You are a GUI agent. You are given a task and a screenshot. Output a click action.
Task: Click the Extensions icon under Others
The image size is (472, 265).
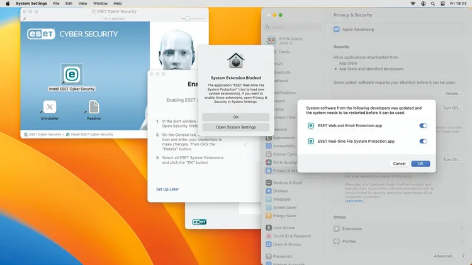click(337, 229)
